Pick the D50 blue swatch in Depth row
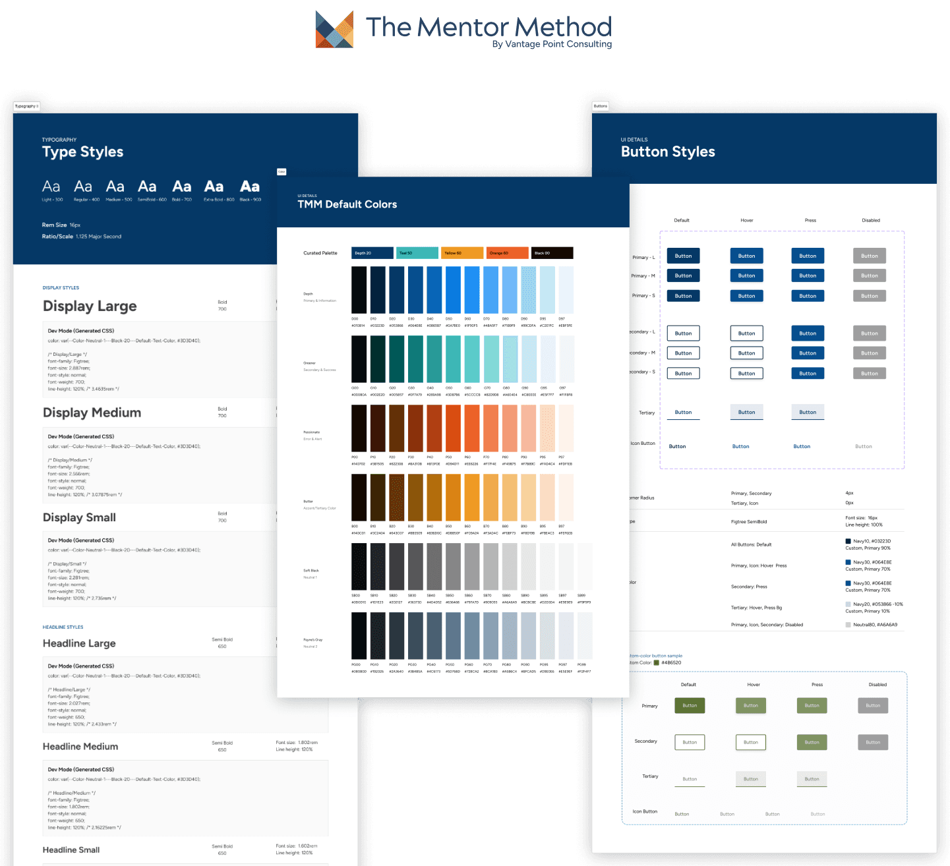The image size is (950, 866). [453, 289]
